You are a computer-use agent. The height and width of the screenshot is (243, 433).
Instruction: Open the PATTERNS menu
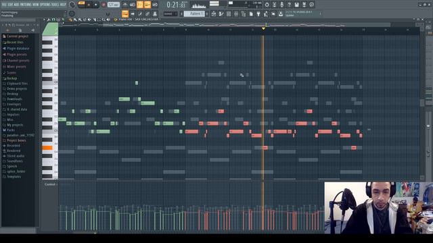click(x=26, y=5)
